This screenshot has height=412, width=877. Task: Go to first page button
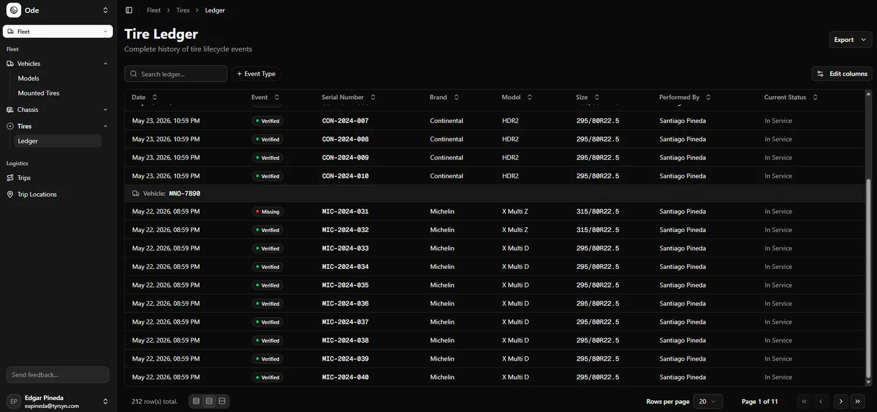[x=805, y=401]
